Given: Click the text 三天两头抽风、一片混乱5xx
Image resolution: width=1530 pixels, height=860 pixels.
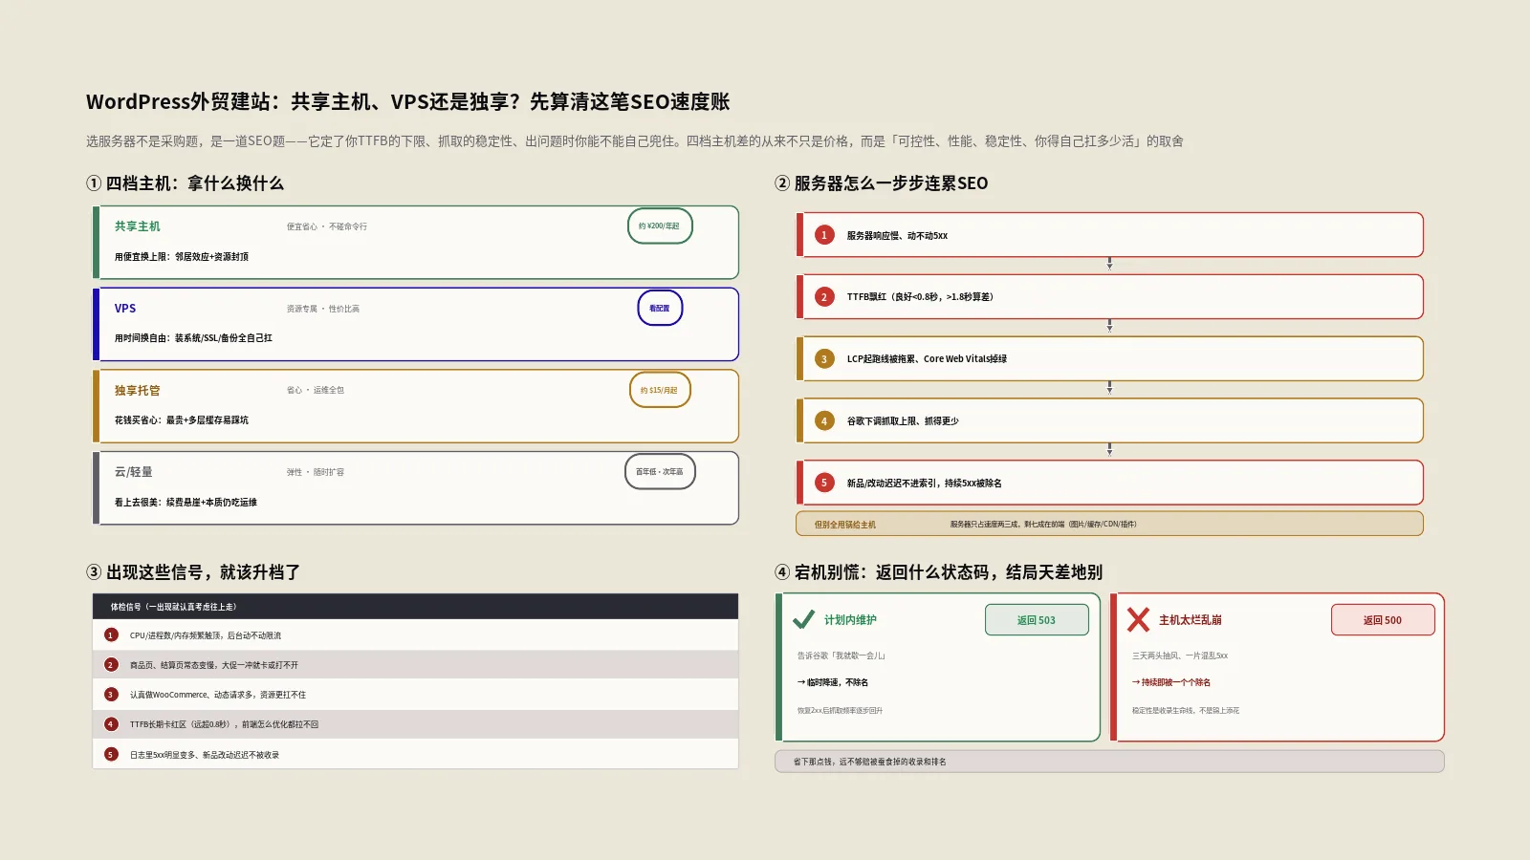Looking at the screenshot, I should [1180, 656].
